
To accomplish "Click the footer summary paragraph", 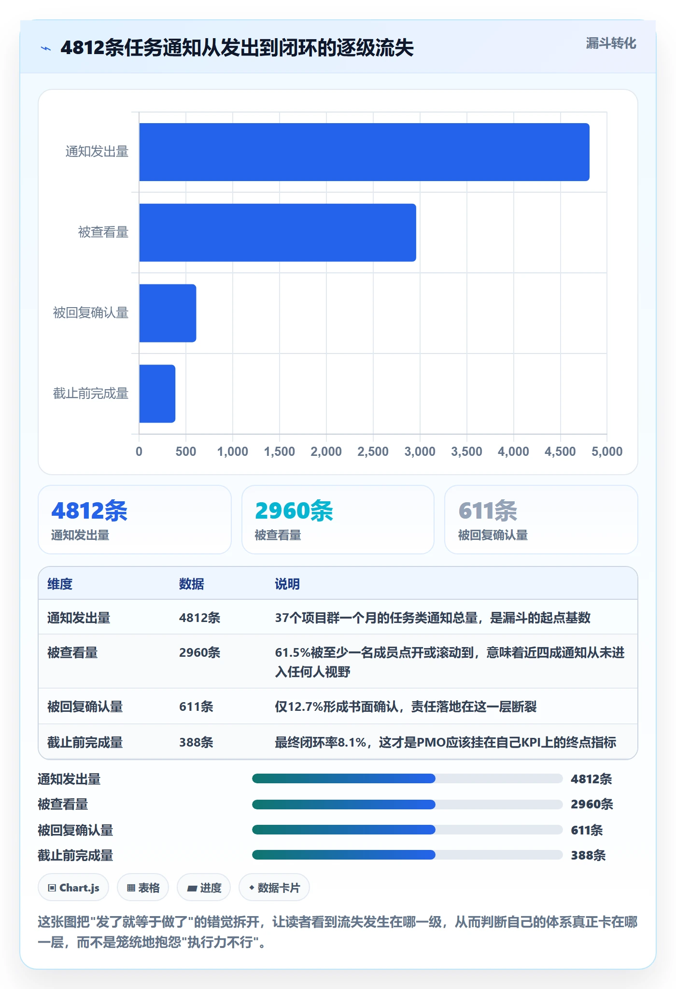I will pos(338,932).
